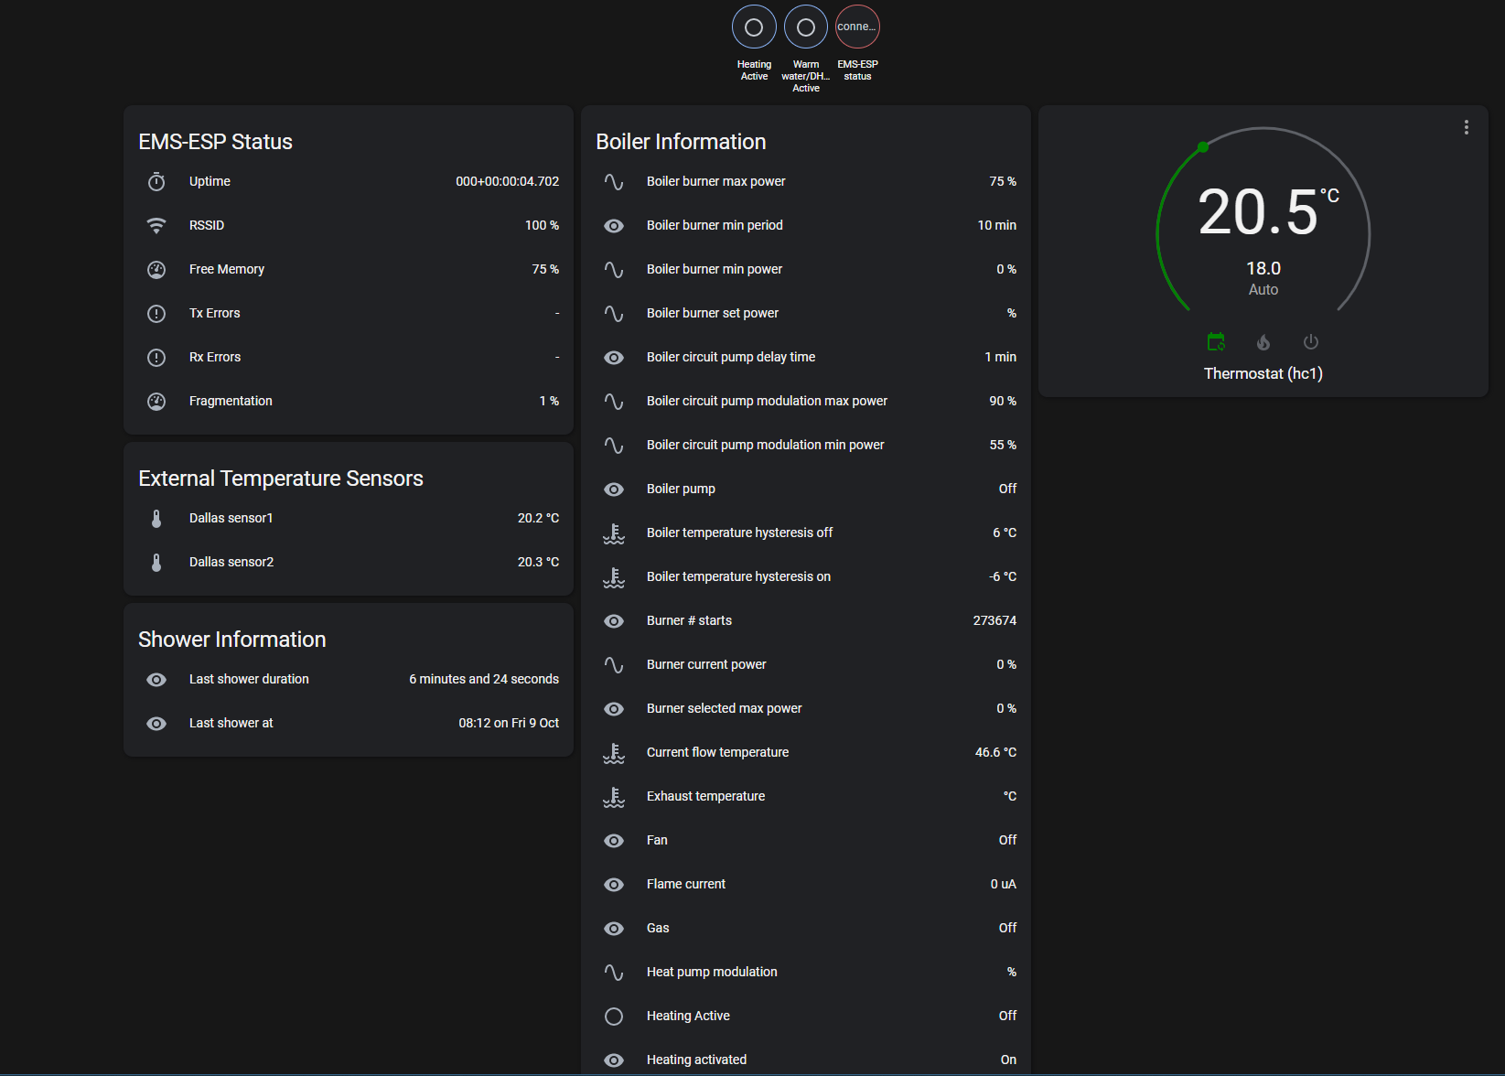Click the RSSID wifi icon
Image resolution: width=1505 pixels, height=1076 pixels.
[x=156, y=226]
